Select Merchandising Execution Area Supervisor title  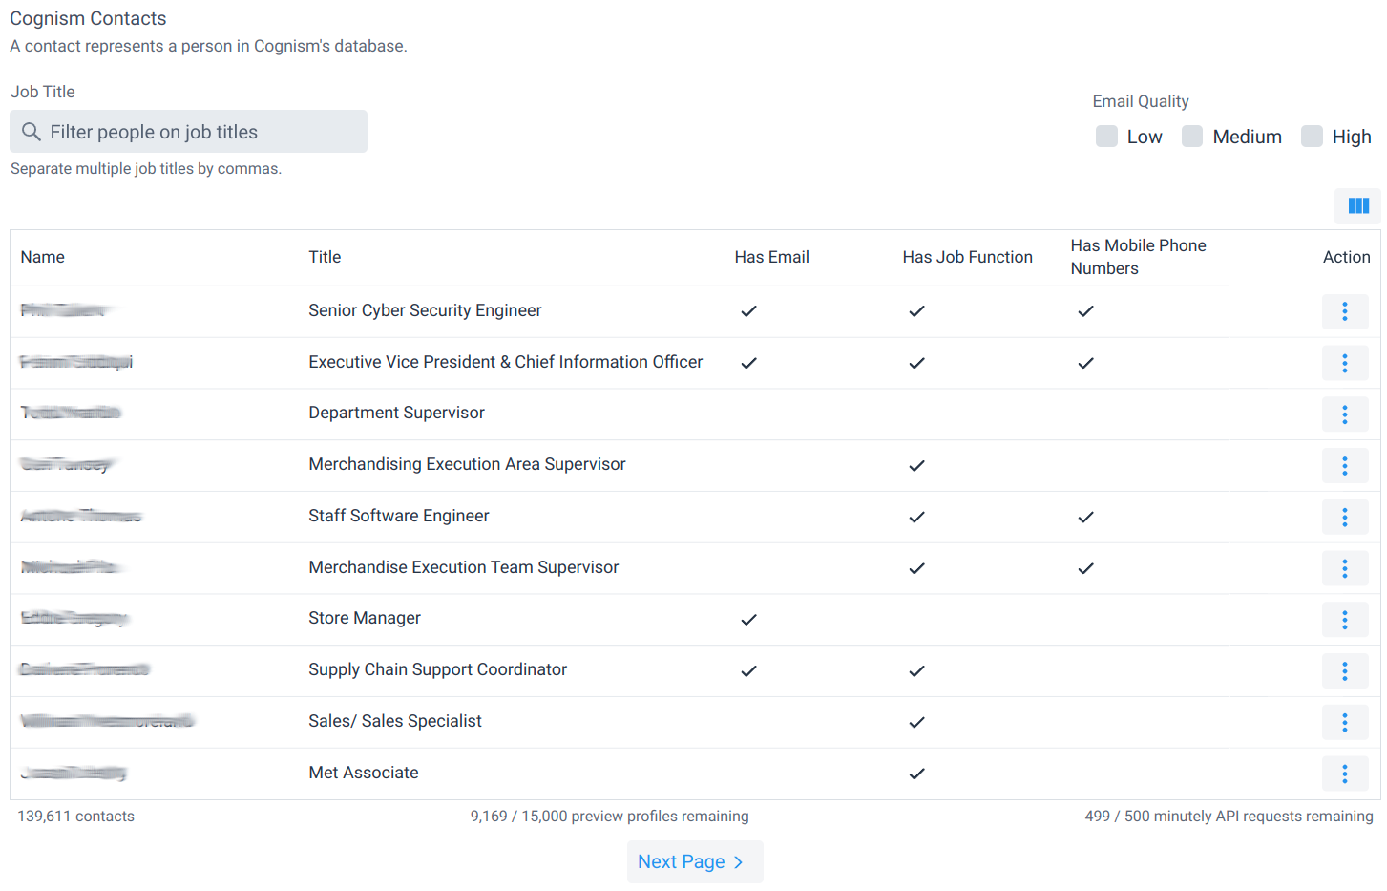(467, 464)
